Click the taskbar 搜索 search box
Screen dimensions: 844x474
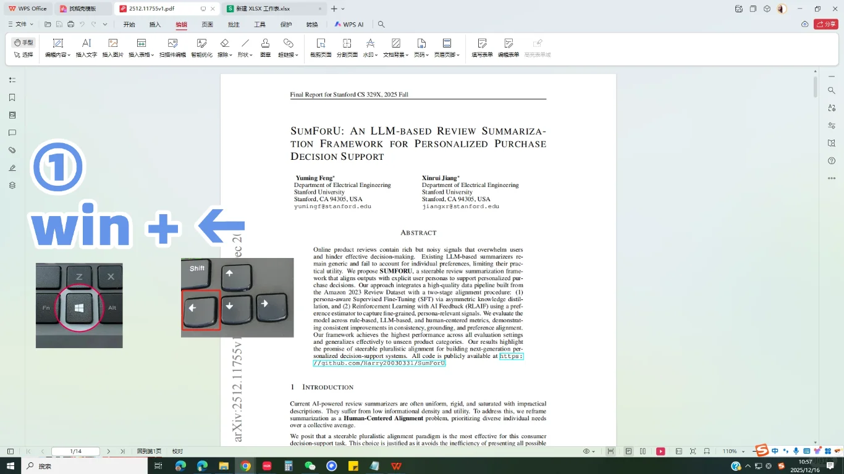(85, 466)
